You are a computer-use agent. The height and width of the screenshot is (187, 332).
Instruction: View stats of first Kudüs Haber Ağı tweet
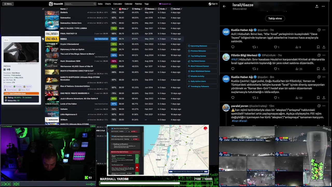coord(298,47)
